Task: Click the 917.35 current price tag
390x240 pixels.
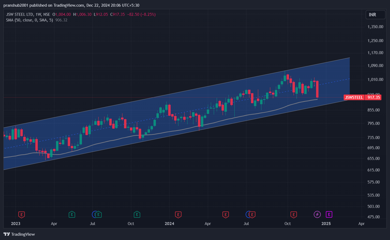Action: pos(374,97)
